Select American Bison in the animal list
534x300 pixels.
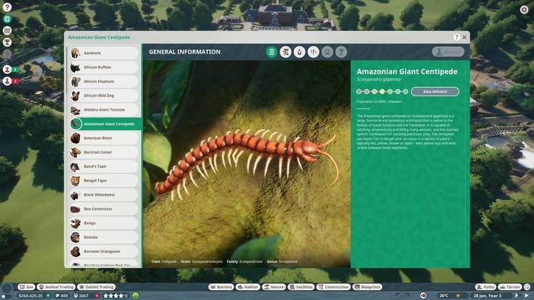coord(104,138)
